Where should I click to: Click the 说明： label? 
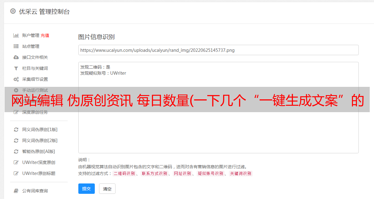click(x=84, y=160)
